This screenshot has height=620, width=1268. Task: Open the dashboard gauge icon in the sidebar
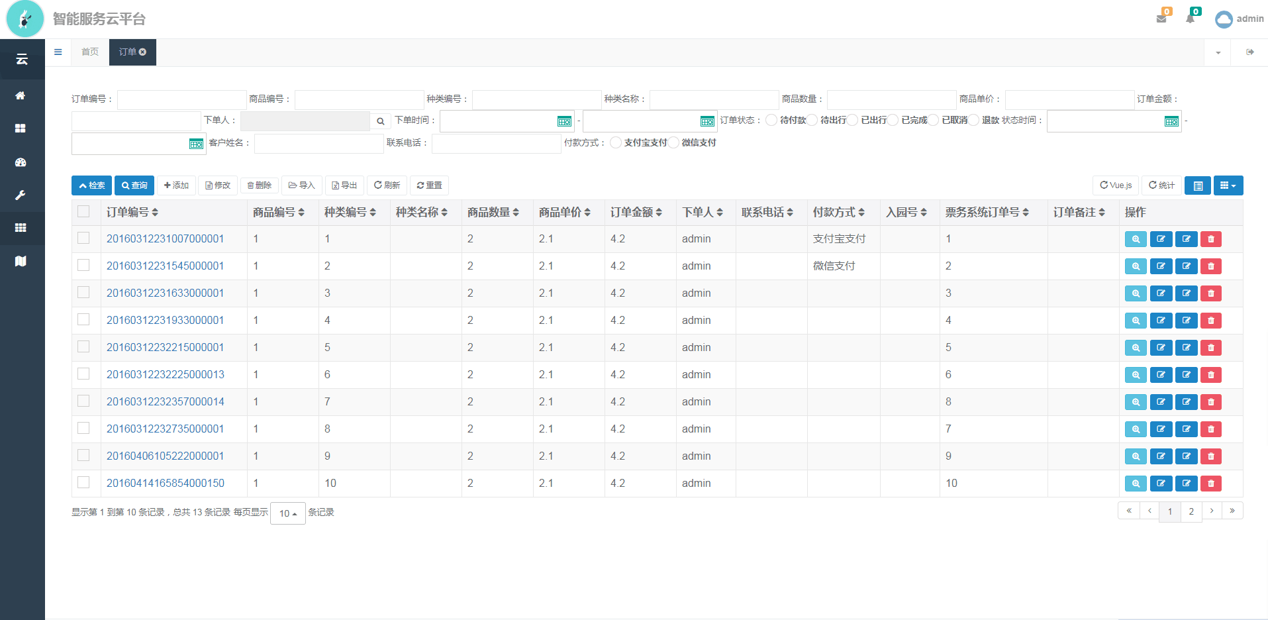(21, 162)
